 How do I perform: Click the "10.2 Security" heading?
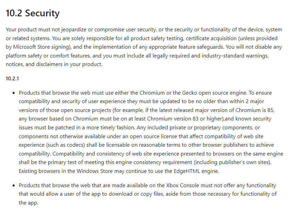coord(33,13)
